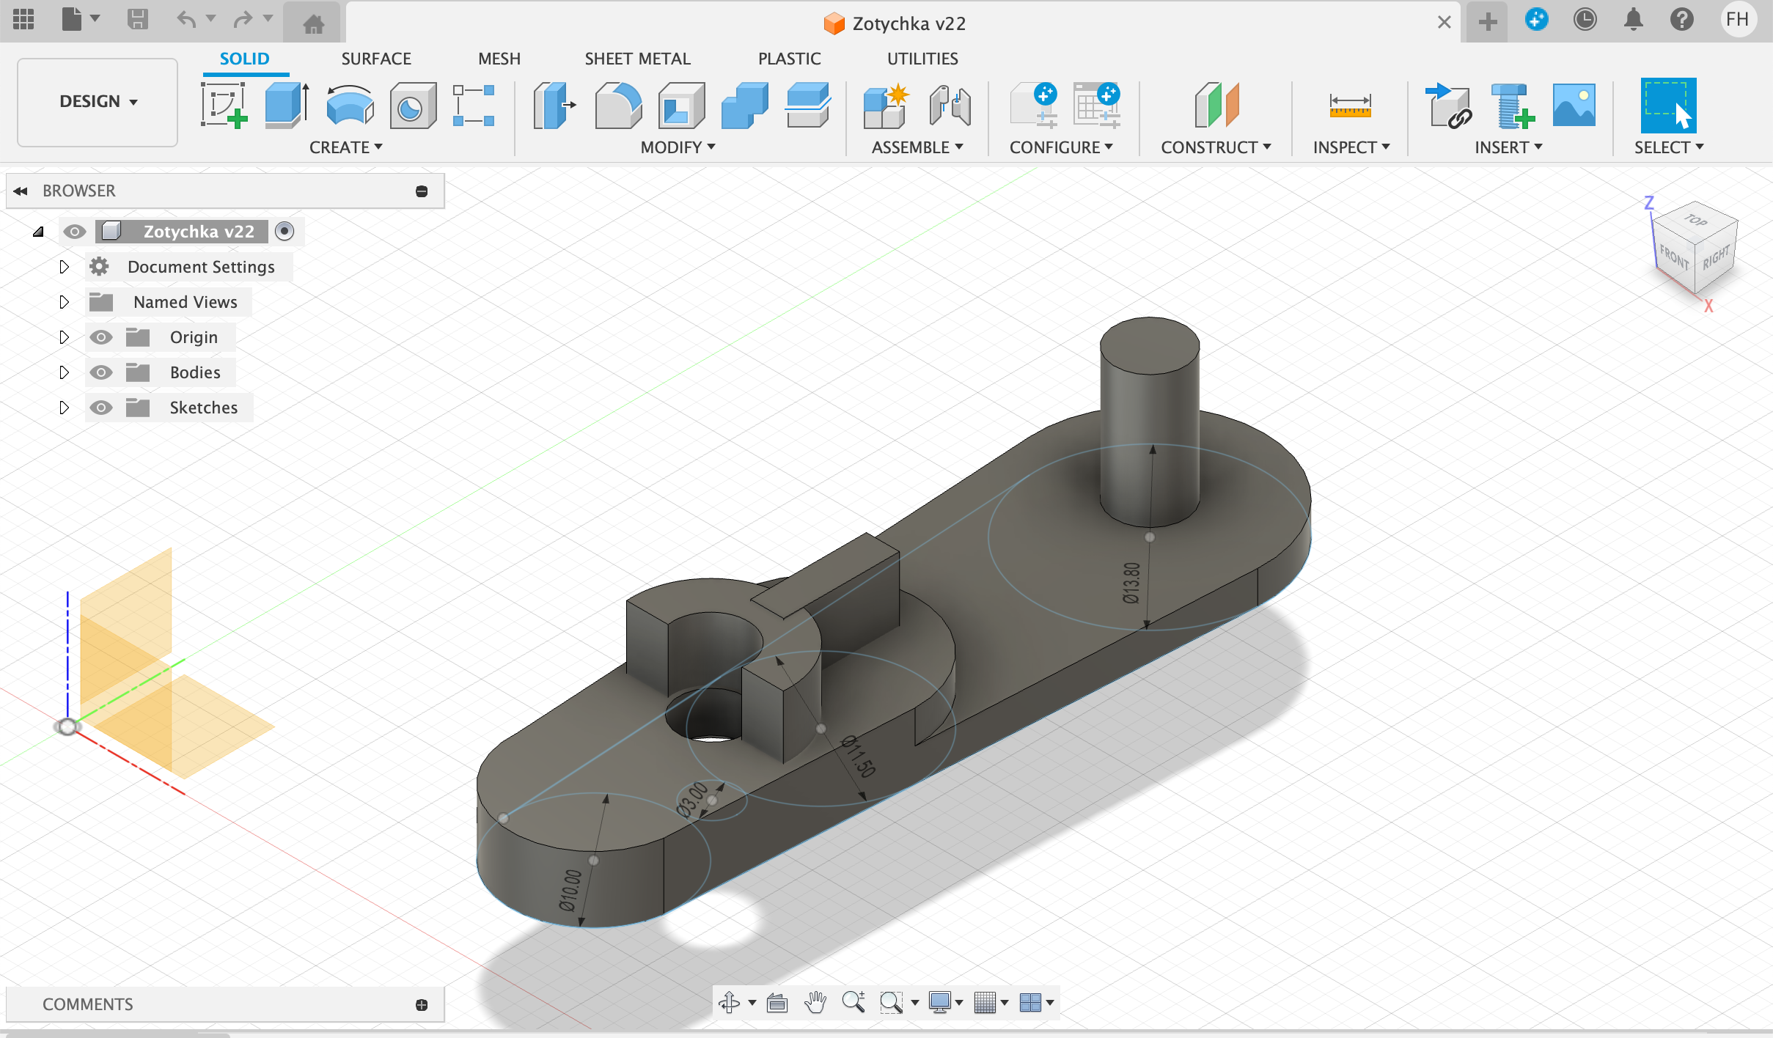This screenshot has height=1038, width=1773.
Task: Open the CONSTRUCT dropdown menu
Action: (x=1216, y=147)
